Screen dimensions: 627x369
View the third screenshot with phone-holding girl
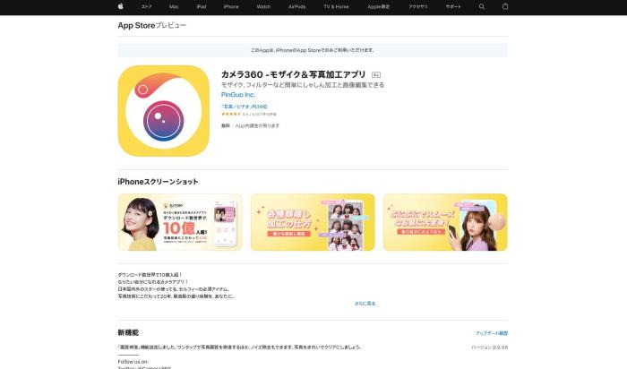point(444,223)
